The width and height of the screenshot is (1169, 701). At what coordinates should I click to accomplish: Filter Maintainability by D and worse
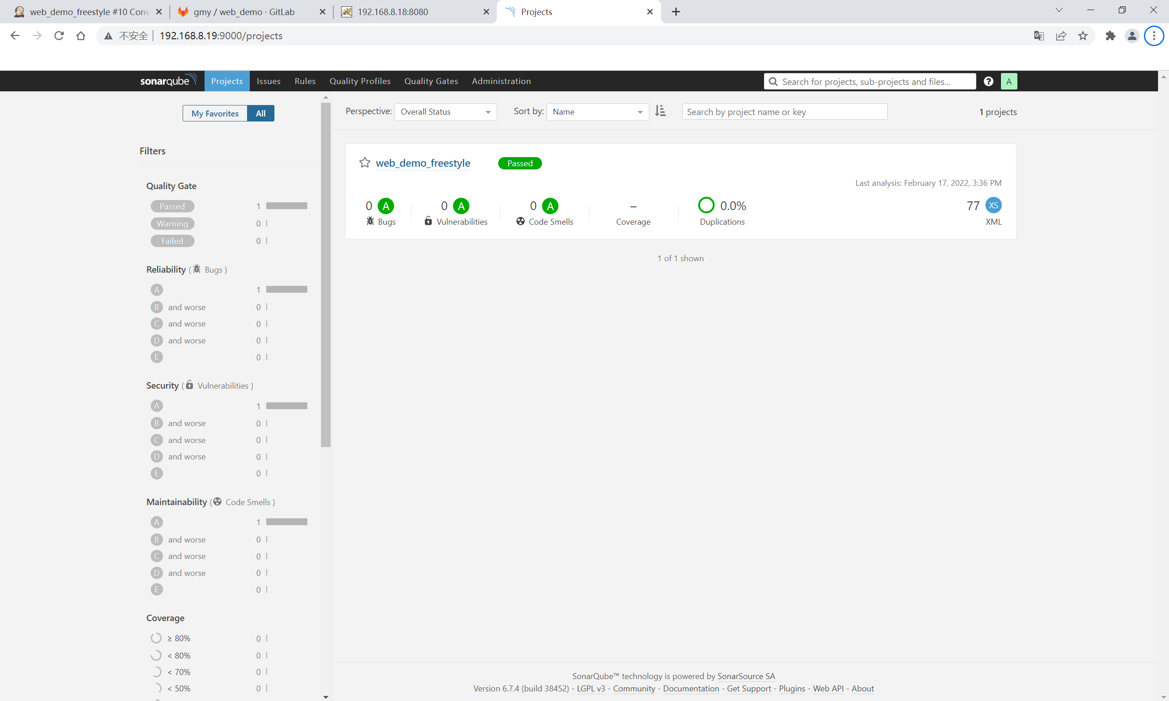[178, 573]
